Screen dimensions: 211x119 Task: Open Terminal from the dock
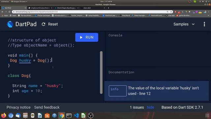point(69,115)
